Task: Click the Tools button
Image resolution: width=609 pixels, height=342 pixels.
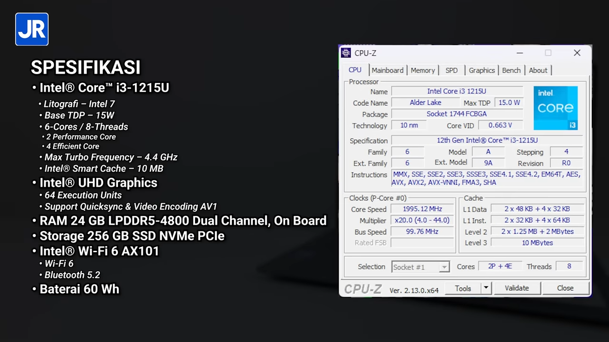Action: click(x=463, y=288)
